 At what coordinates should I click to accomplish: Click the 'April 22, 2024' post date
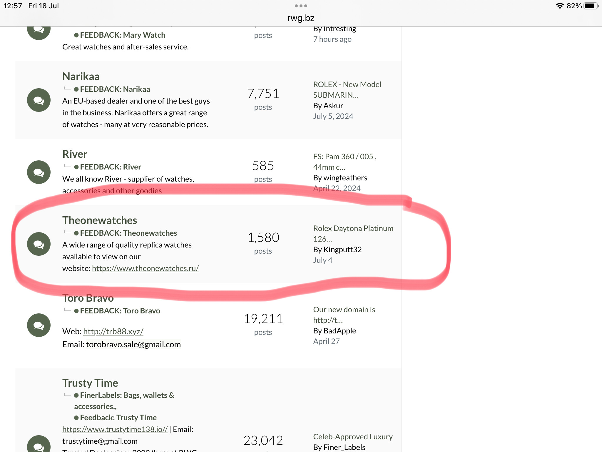[x=337, y=188]
